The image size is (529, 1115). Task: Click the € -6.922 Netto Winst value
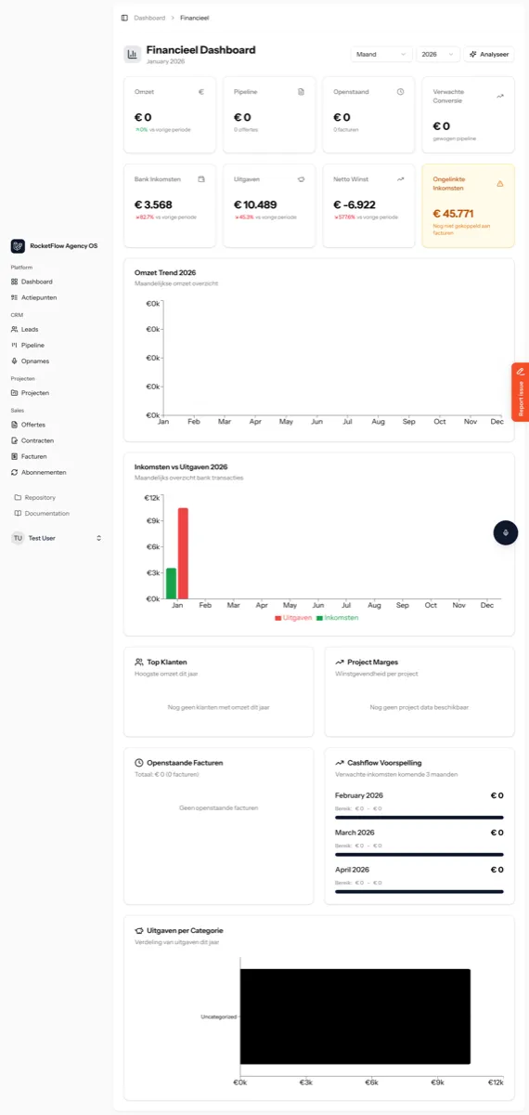[355, 204]
